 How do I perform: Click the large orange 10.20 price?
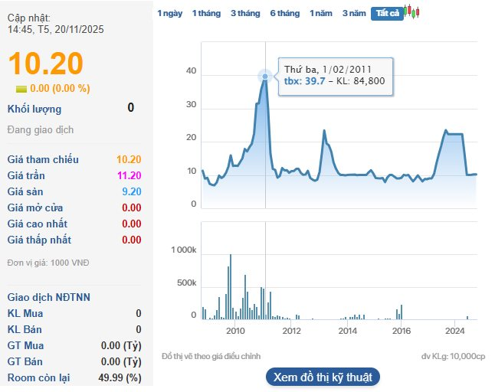tap(45, 64)
